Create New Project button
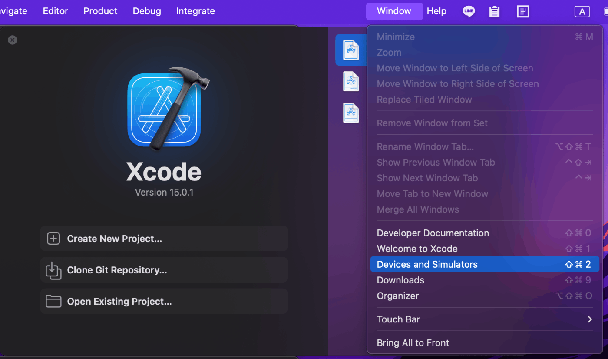Screen dimensions: 608x359 (164, 239)
